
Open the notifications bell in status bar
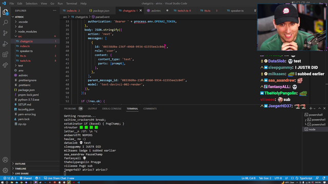click(324, 178)
